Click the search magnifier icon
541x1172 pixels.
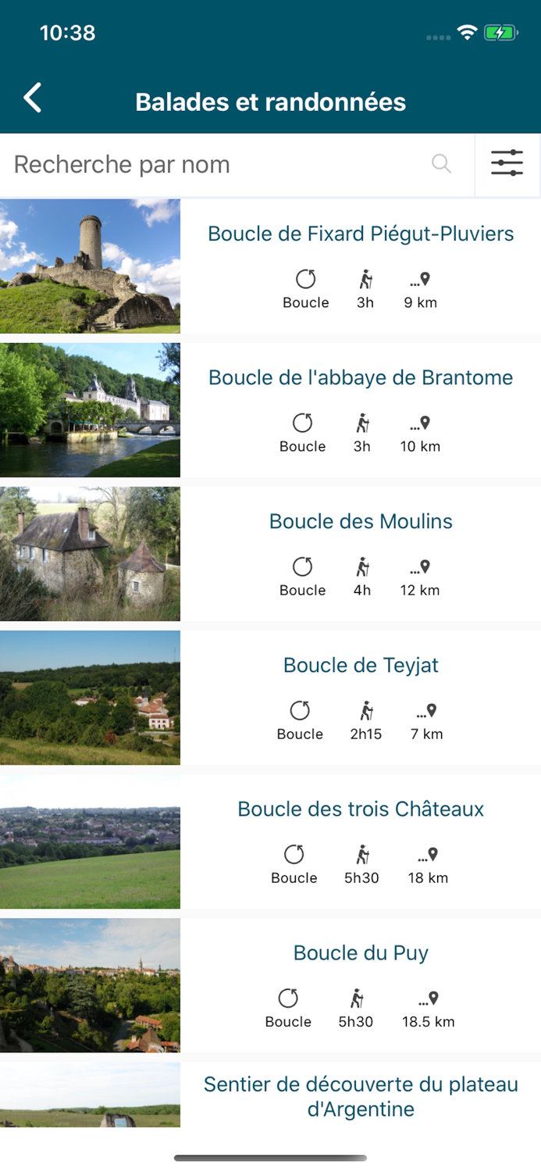coord(441,164)
